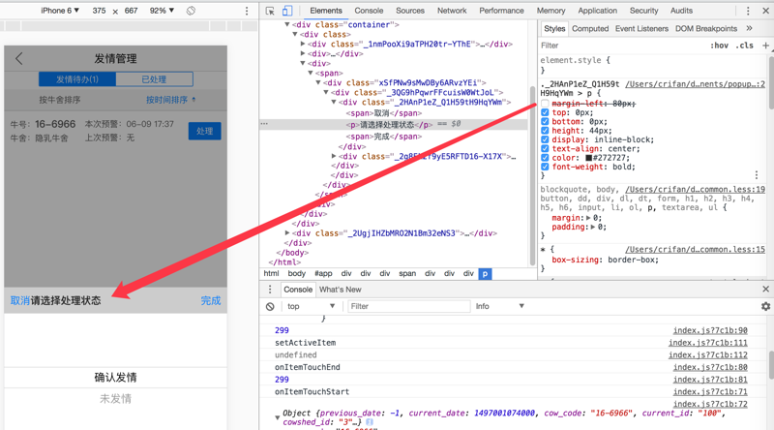Uncheck display: inline-block property
The height and width of the screenshot is (430, 774).
pos(545,139)
